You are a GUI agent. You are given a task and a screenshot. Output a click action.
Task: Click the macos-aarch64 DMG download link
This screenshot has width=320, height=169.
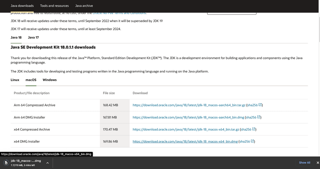pyautogui.click(x=188, y=117)
